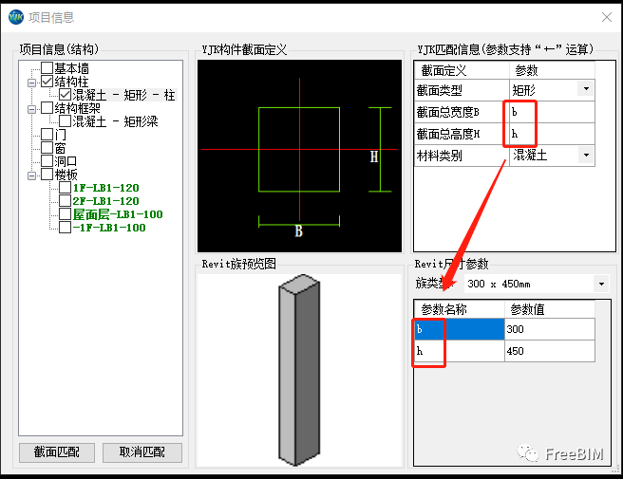The image size is (623, 479).
Task: Click the parameter value cell showing 450
Action: coord(549,351)
